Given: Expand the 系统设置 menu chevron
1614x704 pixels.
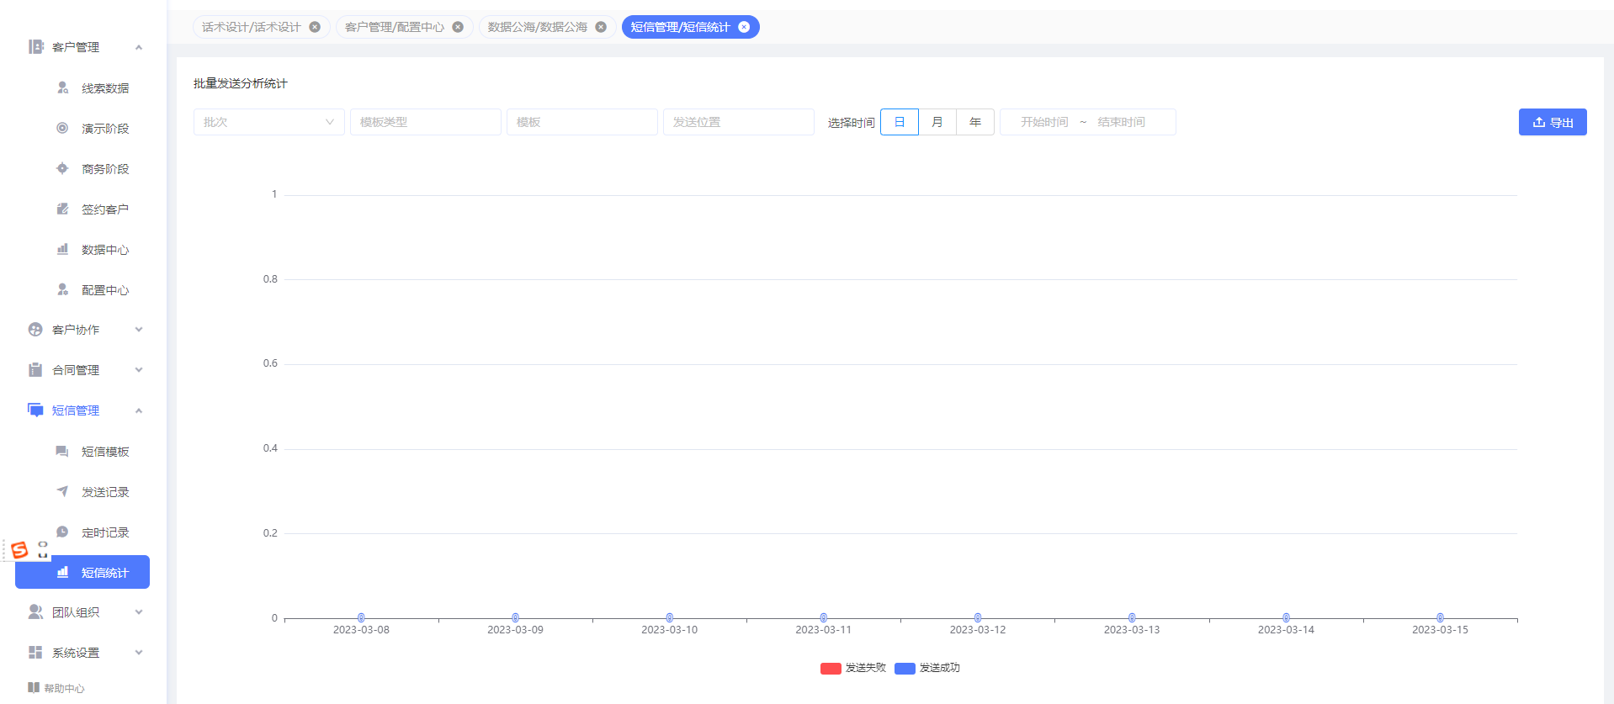Looking at the screenshot, I should pyautogui.click(x=139, y=653).
